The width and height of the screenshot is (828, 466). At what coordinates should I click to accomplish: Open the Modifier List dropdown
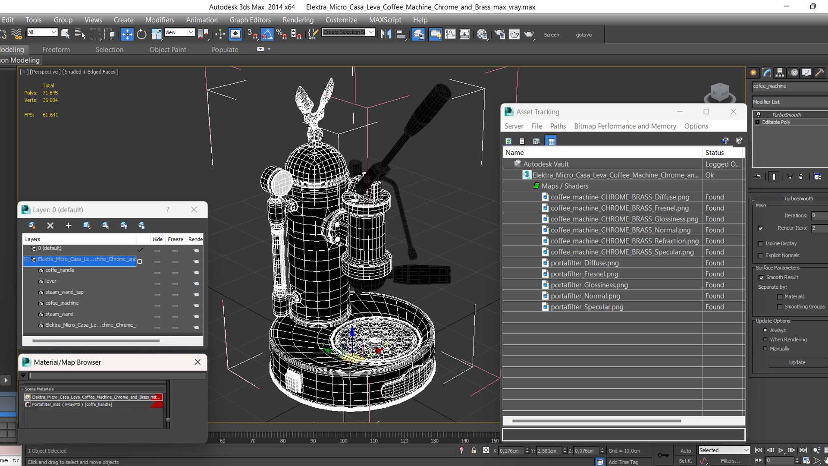(x=787, y=102)
